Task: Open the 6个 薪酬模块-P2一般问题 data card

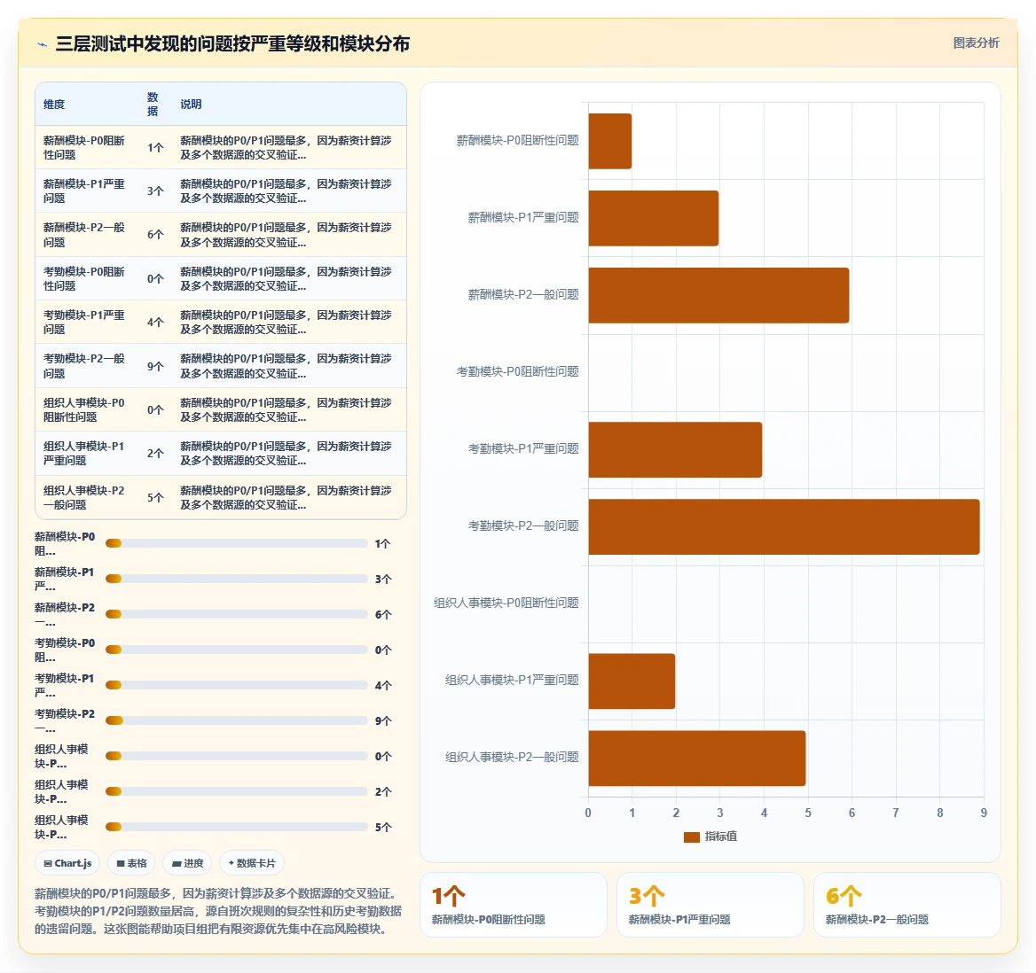Action: point(907,905)
